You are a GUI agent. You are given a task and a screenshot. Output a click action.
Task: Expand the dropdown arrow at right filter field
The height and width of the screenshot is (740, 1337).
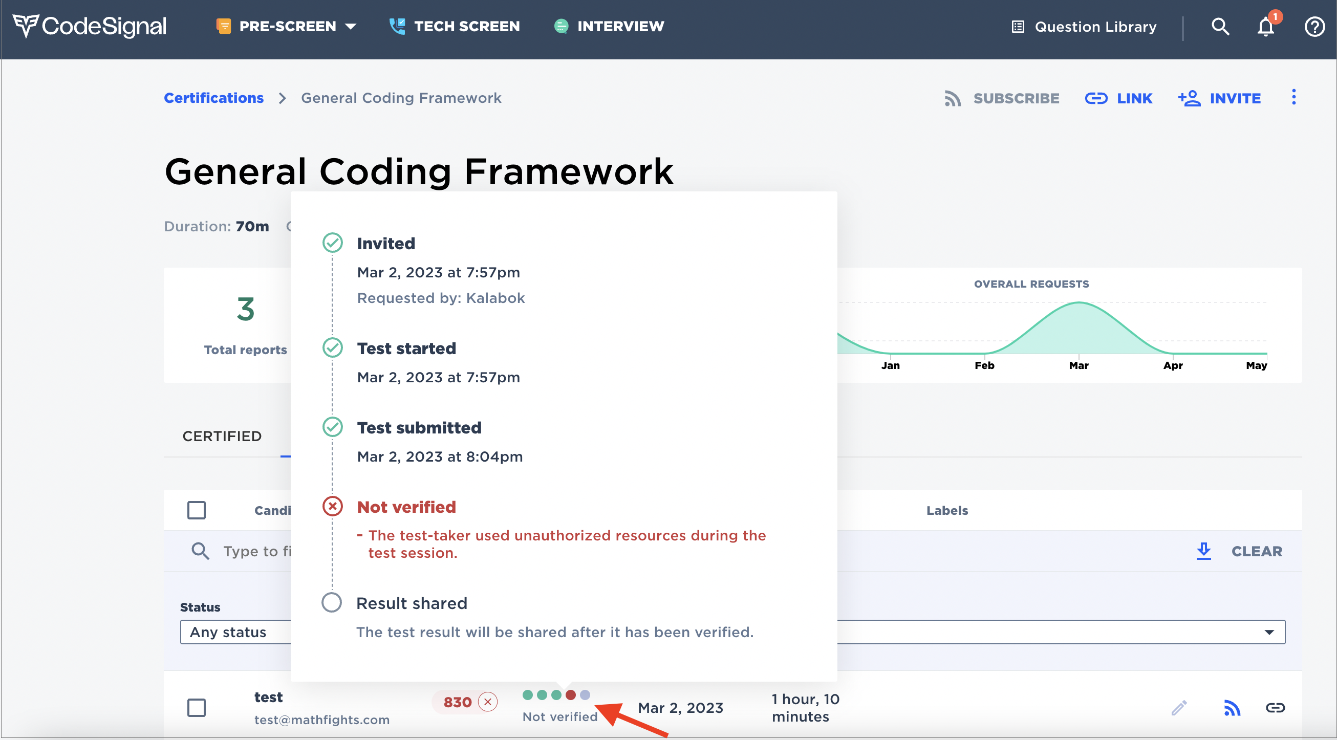[x=1269, y=632]
